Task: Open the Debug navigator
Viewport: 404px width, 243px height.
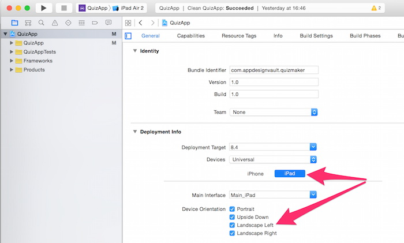Action: tap(82, 23)
